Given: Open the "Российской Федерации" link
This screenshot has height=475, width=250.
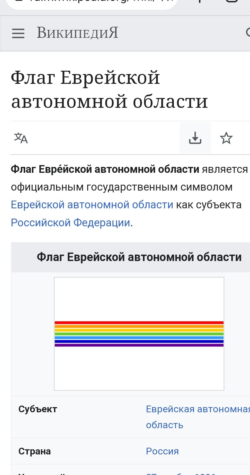Looking at the screenshot, I should (x=70, y=222).
